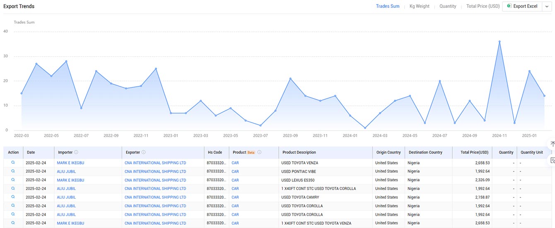
Task: Open CAR product link in USED TOYOTA CAMRY row
Action: coord(235,197)
